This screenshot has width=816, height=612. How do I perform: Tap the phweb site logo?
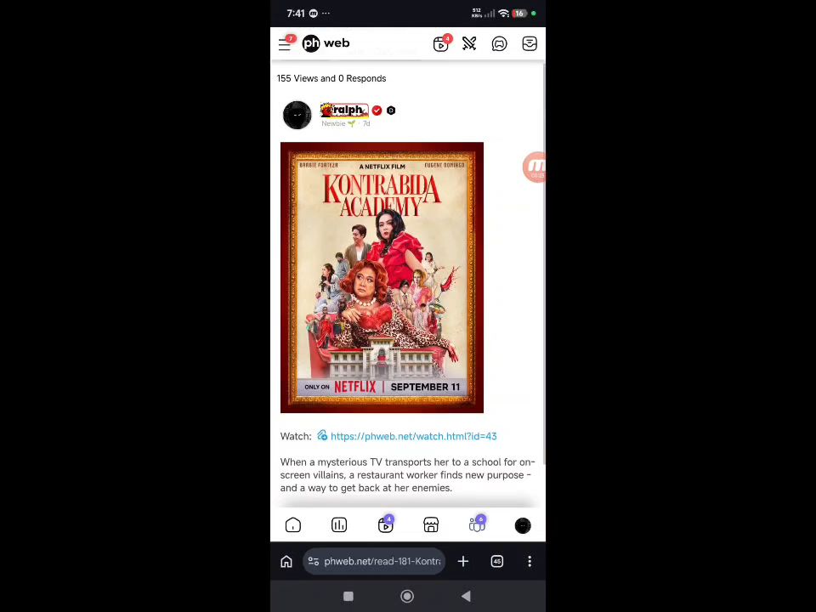click(326, 43)
